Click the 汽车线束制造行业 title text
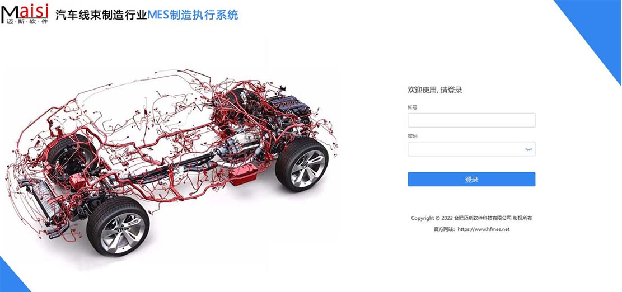The height and width of the screenshot is (292, 622). point(101,15)
